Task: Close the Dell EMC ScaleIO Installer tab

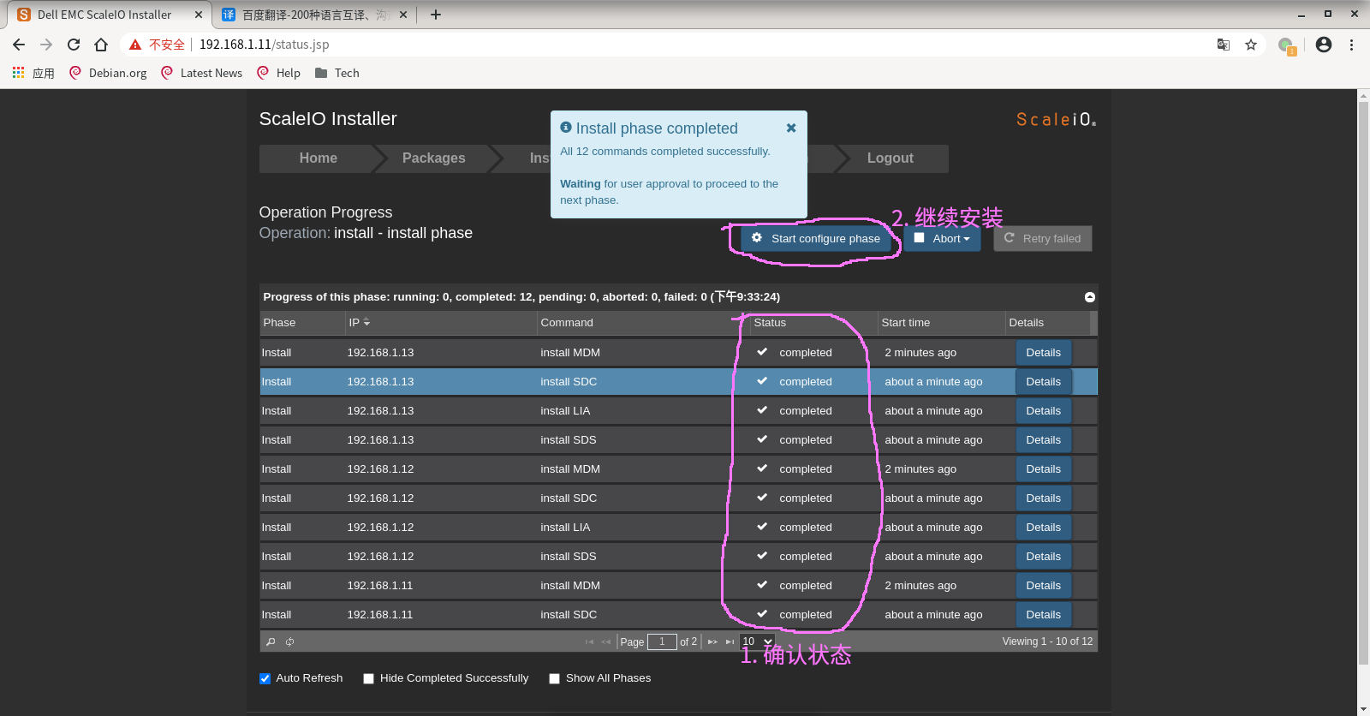Action: [x=199, y=15]
